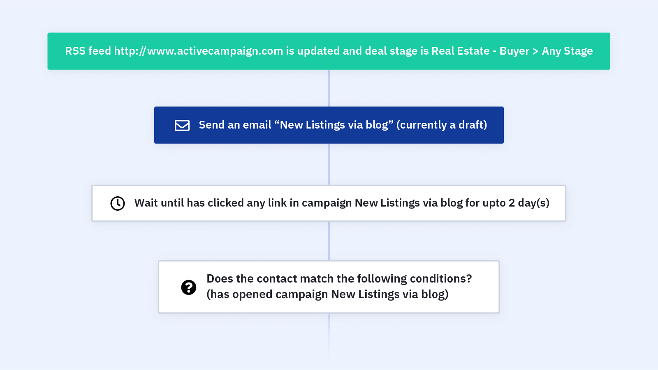Click "New Listings via blog" email name in blue block

[x=334, y=125]
